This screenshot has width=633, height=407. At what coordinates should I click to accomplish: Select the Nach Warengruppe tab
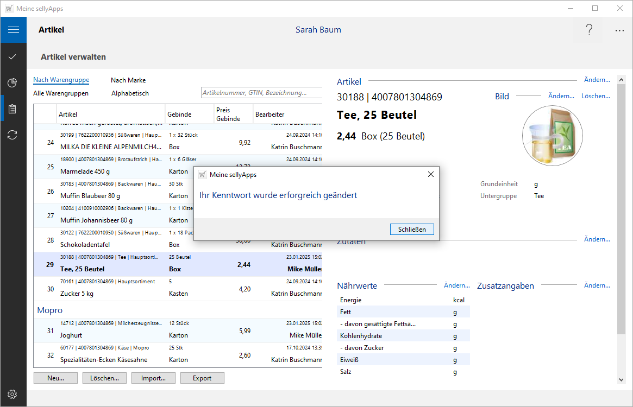point(61,80)
